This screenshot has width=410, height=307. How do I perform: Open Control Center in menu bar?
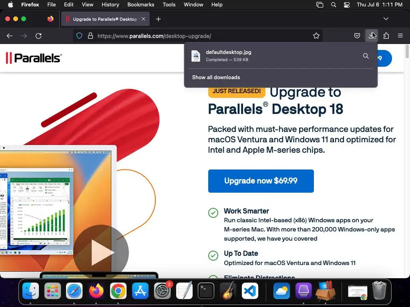click(x=347, y=5)
